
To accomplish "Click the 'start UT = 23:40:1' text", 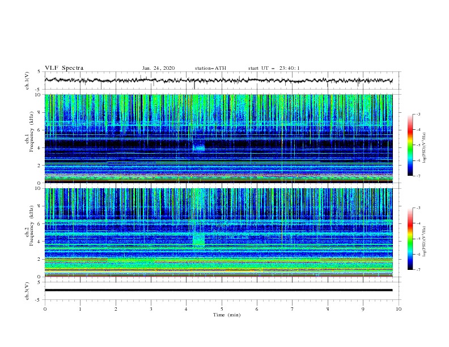I will coord(274,68).
